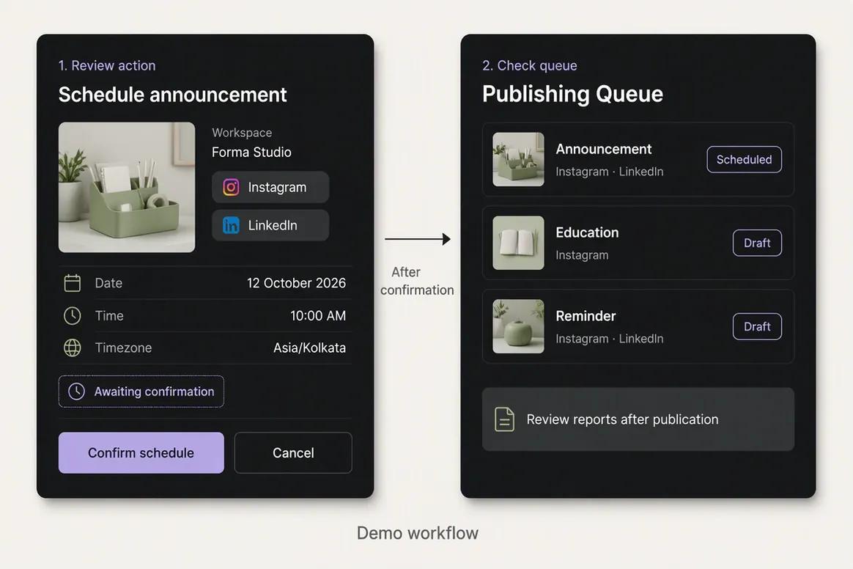Screen dimensions: 853x569
Task: Click the Workspace field label
Action: [x=242, y=133]
